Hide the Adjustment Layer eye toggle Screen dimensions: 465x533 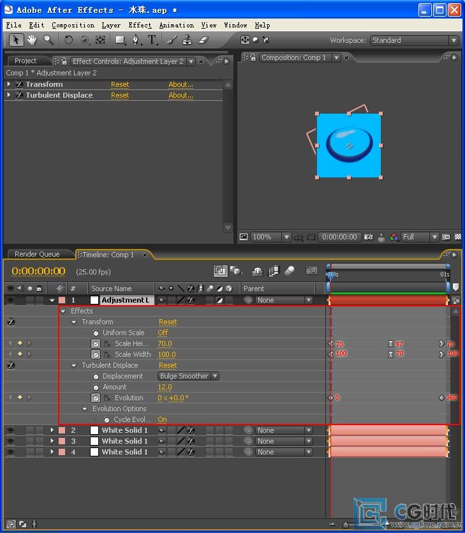point(11,300)
